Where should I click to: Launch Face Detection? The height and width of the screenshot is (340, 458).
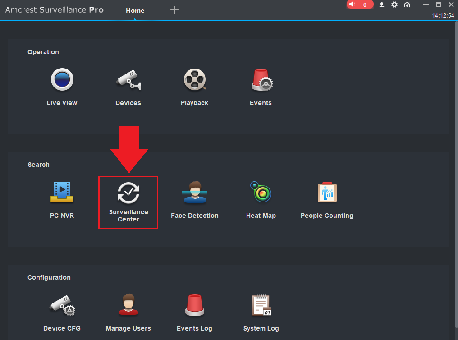click(x=194, y=193)
